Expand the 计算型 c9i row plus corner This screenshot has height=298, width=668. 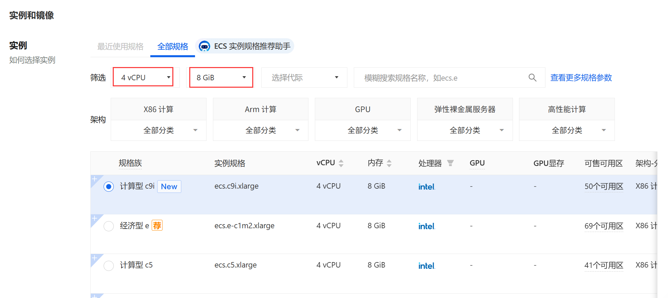pyautogui.click(x=94, y=179)
